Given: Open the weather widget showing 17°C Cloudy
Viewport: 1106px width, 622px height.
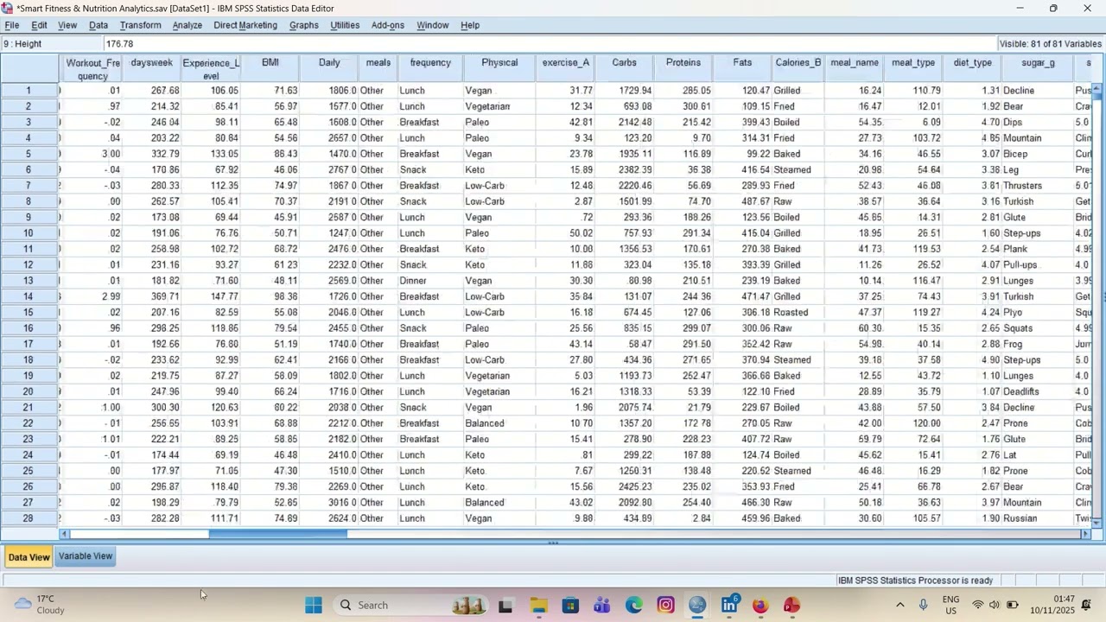Looking at the screenshot, I should [x=39, y=605].
